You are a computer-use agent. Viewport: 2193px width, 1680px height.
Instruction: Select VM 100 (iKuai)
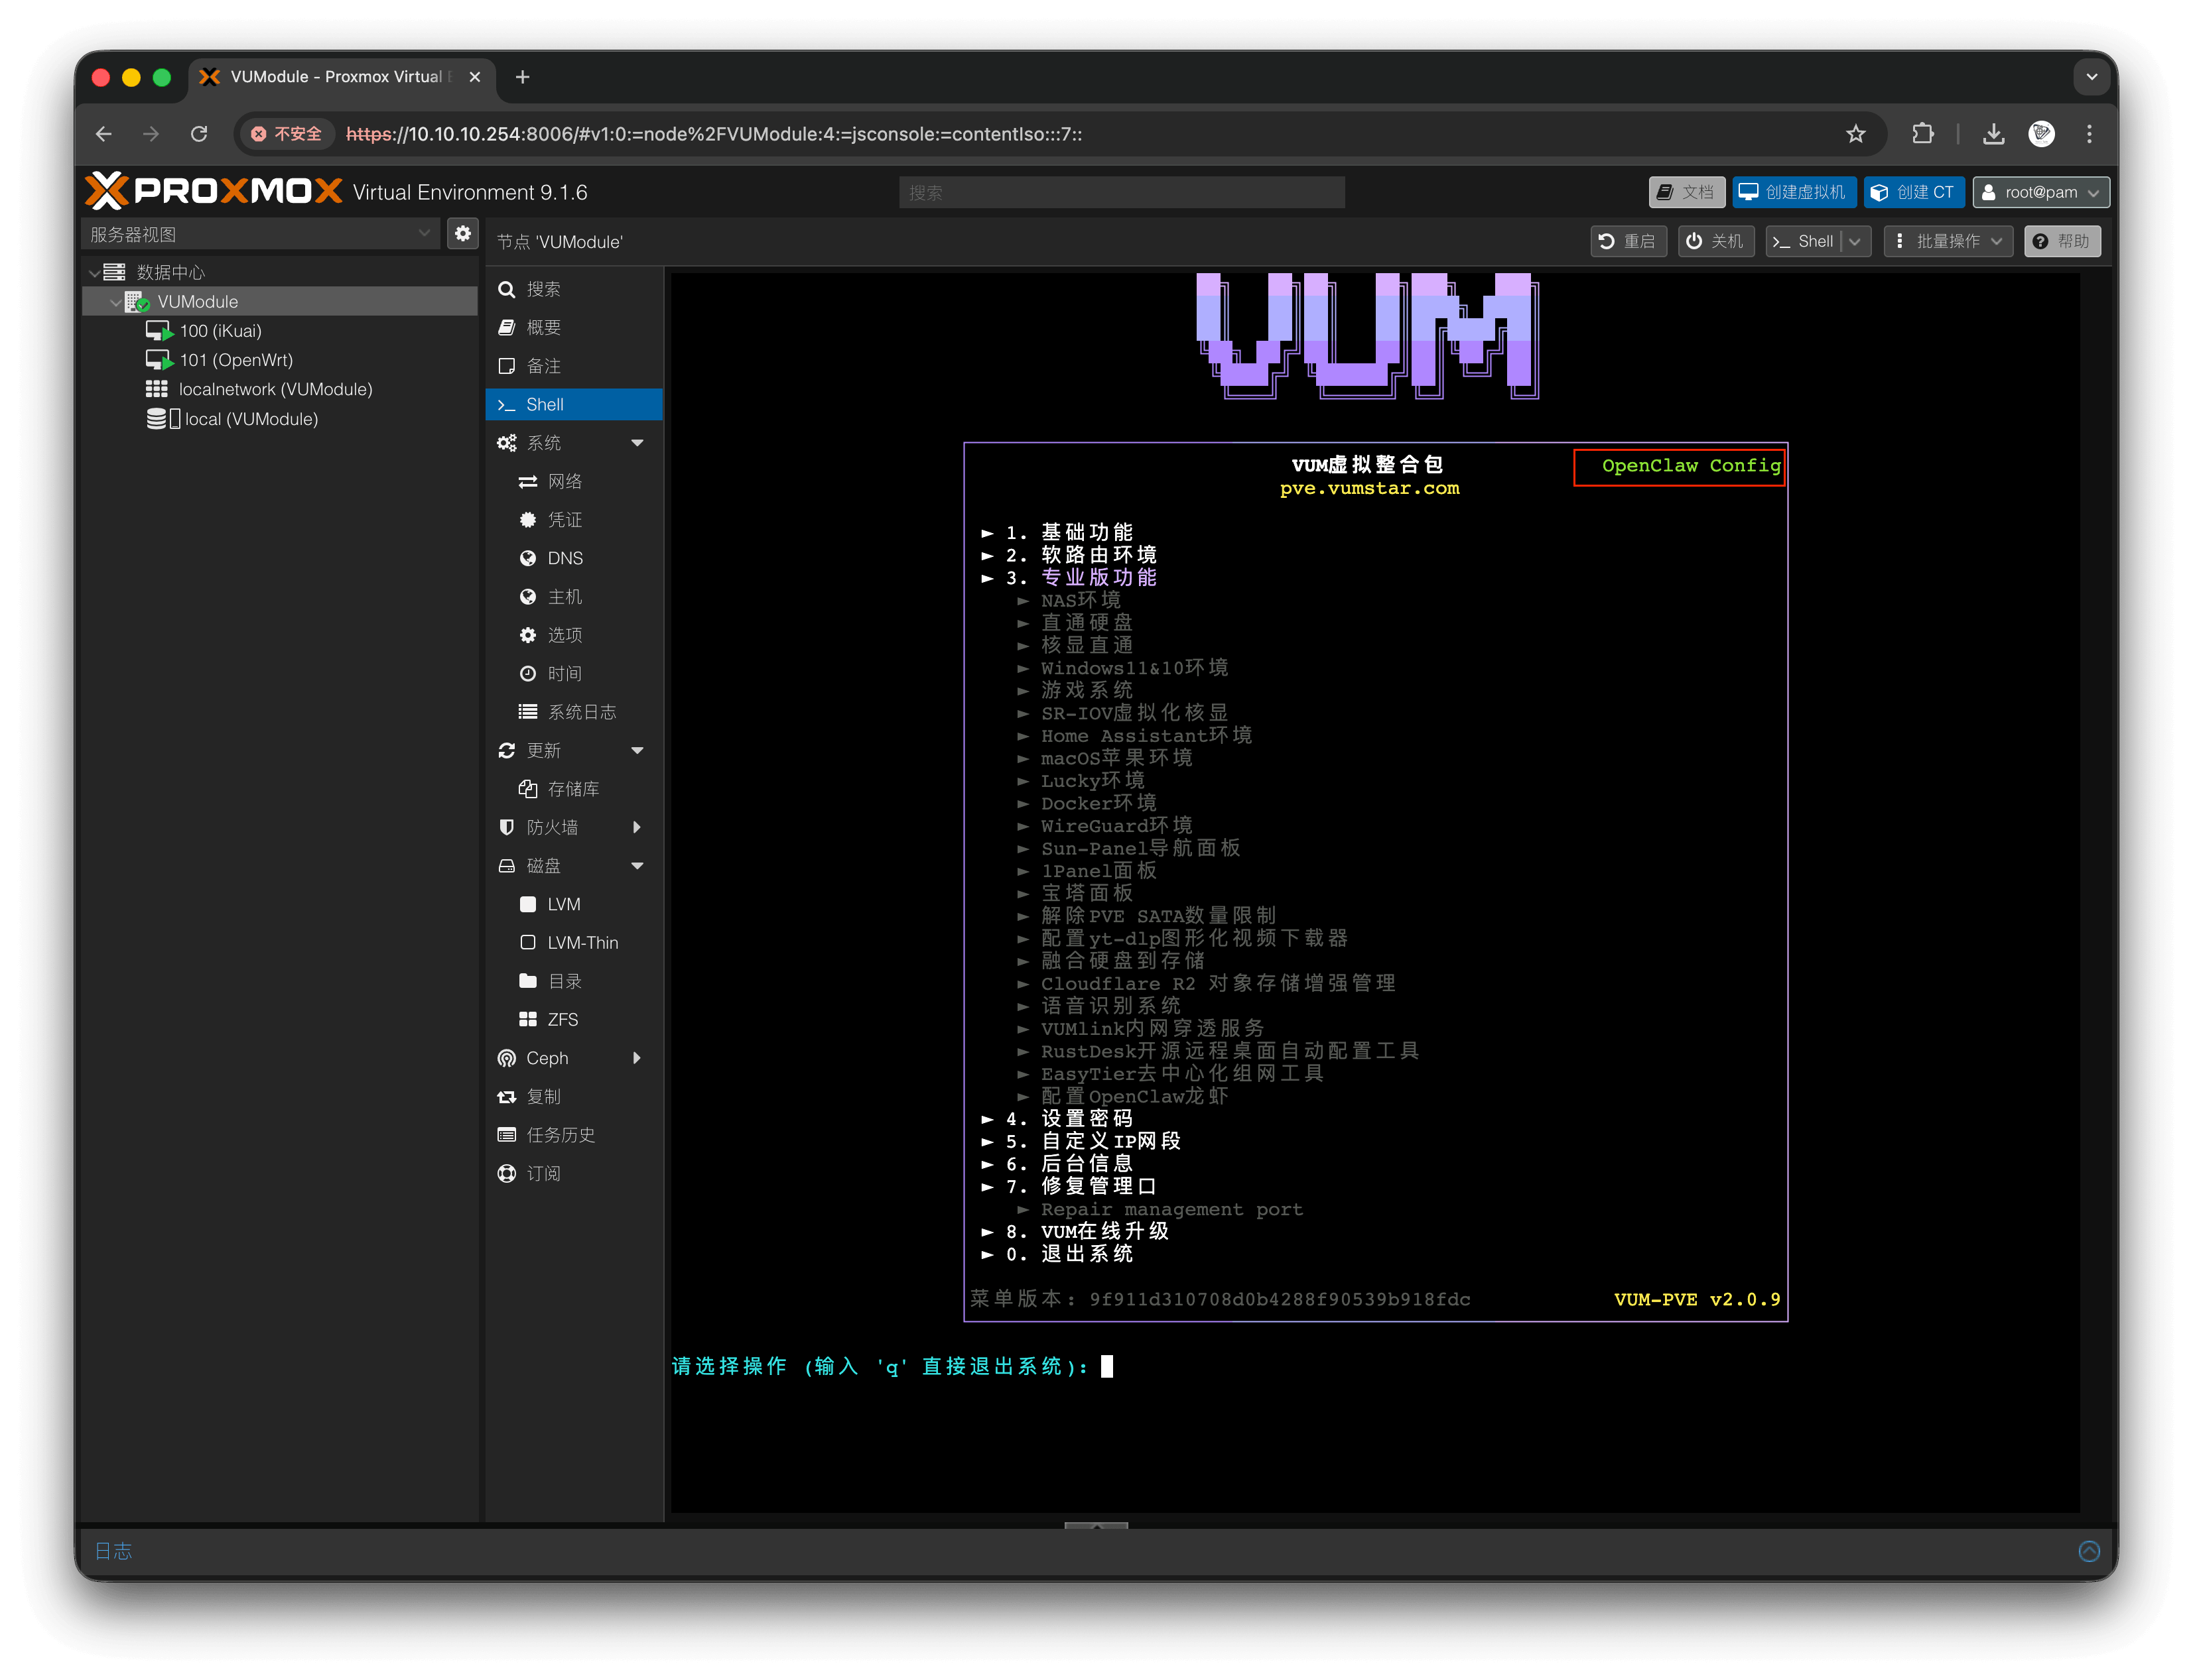220,331
